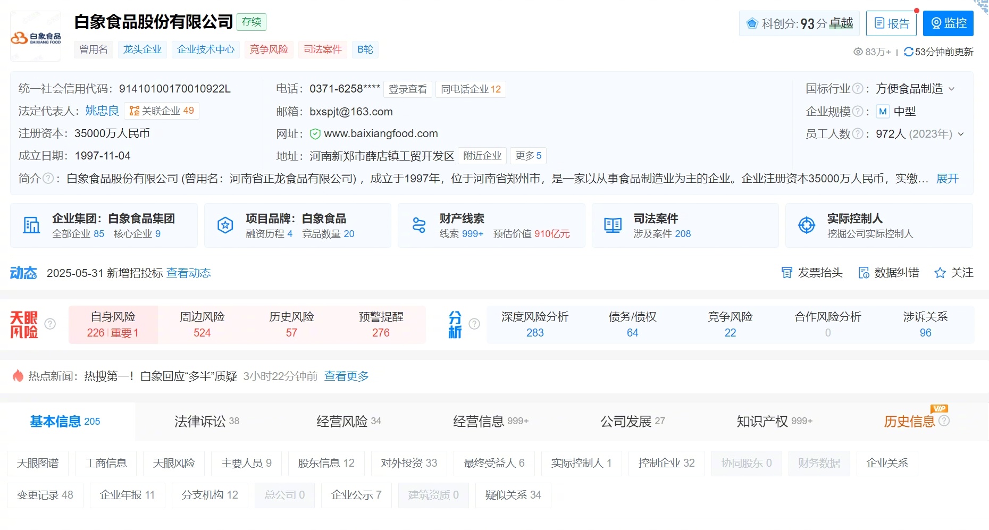Click the 竞争风险 red tag
This screenshot has height=530, width=989.
(269, 49)
